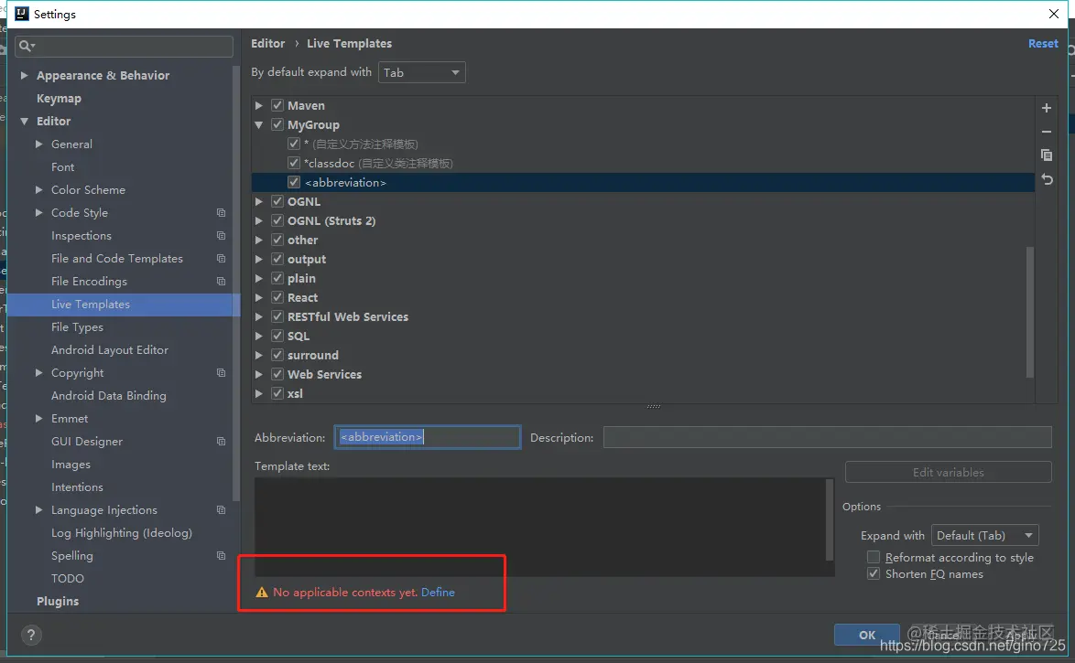Click the project-level icon beside Copyright
Screen dimensions: 1075x663
(221, 372)
